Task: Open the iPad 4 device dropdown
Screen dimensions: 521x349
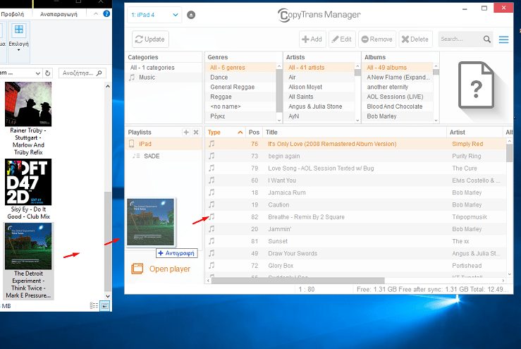Action: [x=154, y=15]
